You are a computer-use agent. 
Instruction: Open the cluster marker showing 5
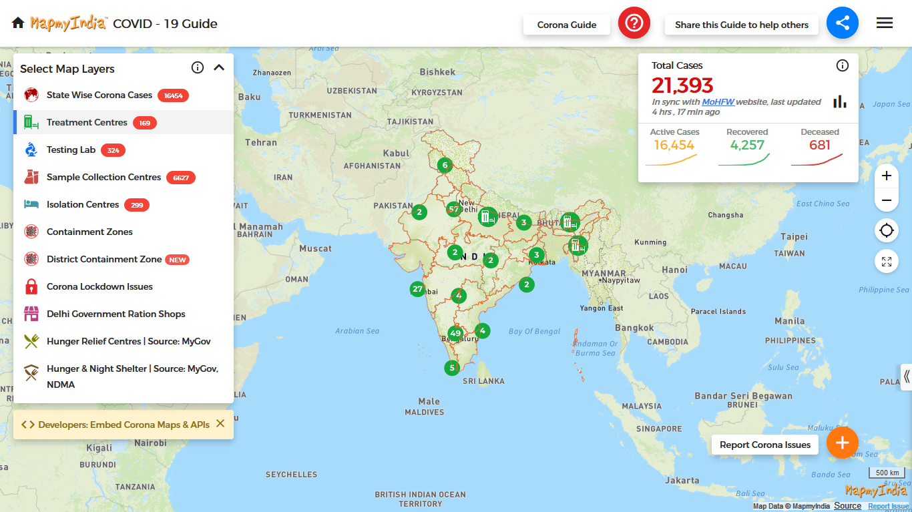[452, 368]
